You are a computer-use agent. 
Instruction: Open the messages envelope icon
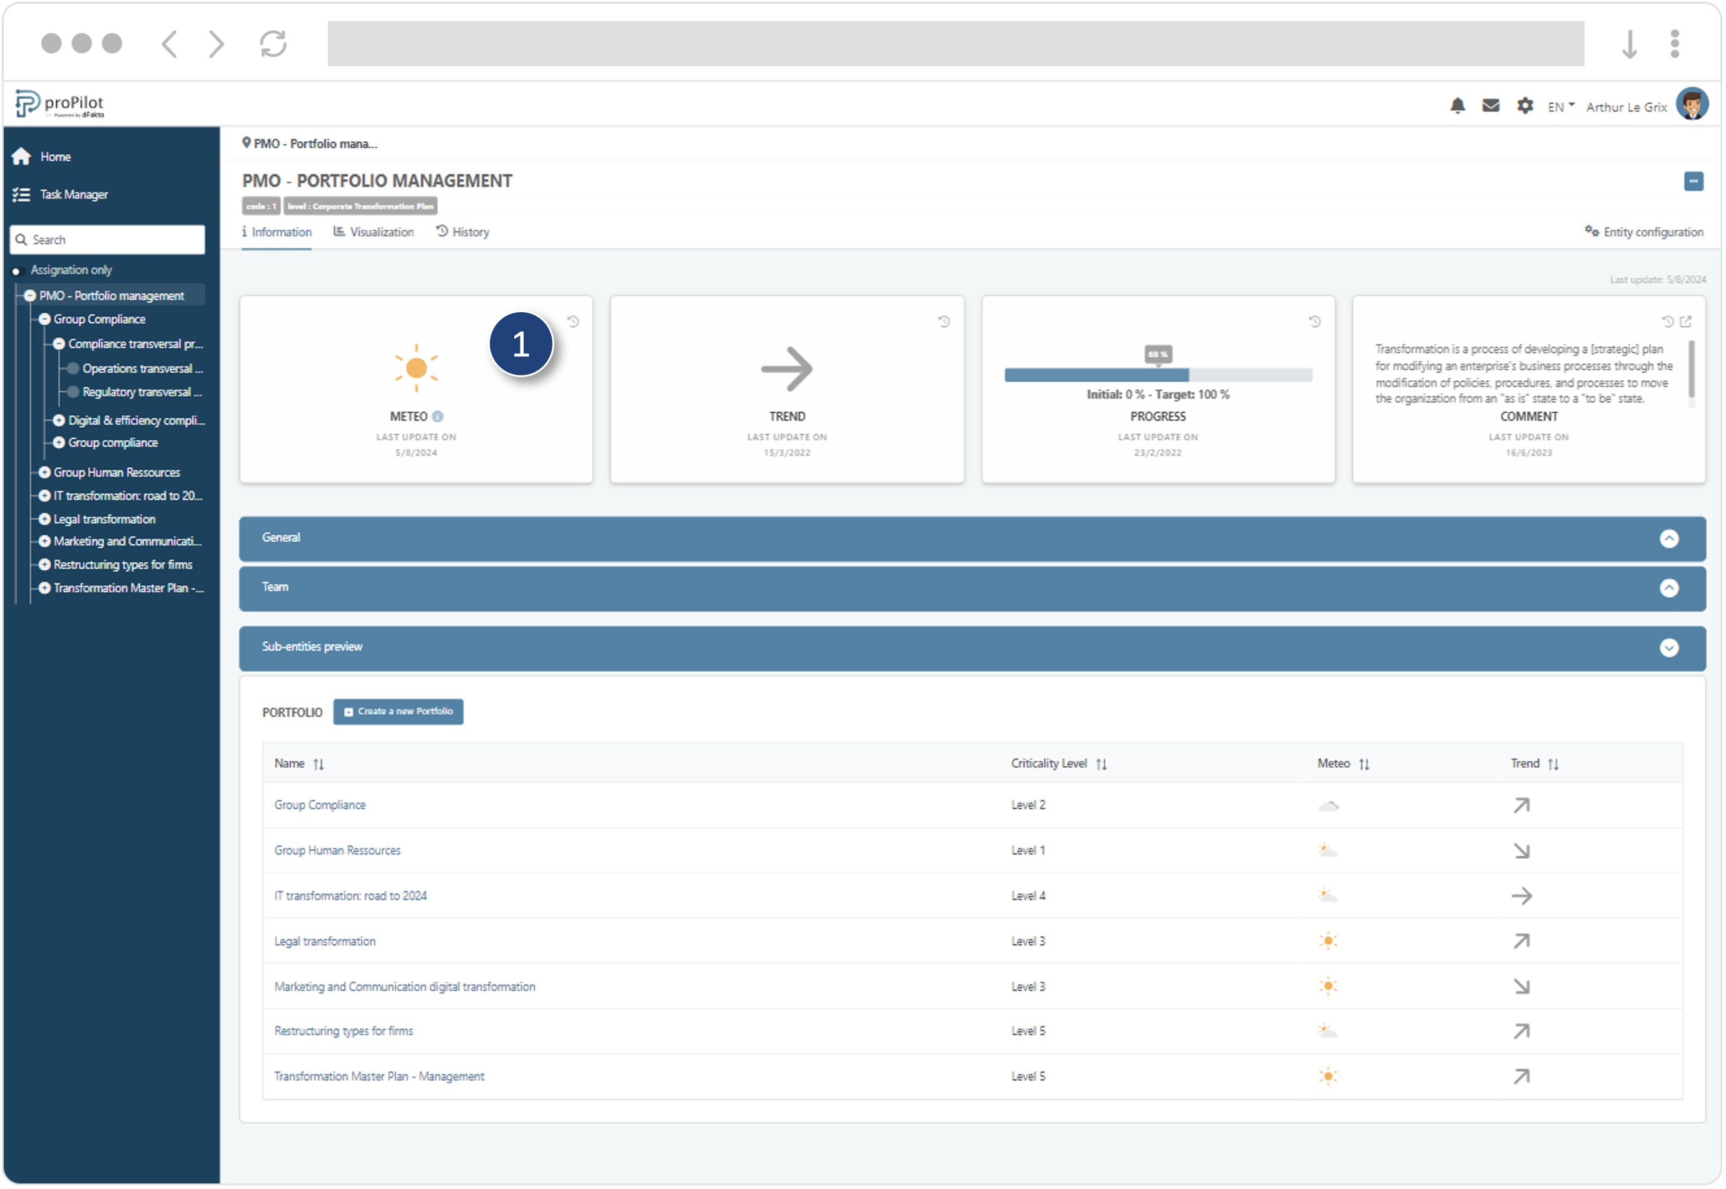coord(1491,106)
